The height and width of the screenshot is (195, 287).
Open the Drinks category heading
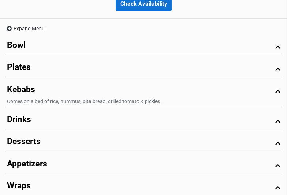tap(19, 120)
